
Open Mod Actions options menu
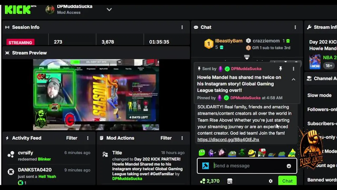[182, 138]
